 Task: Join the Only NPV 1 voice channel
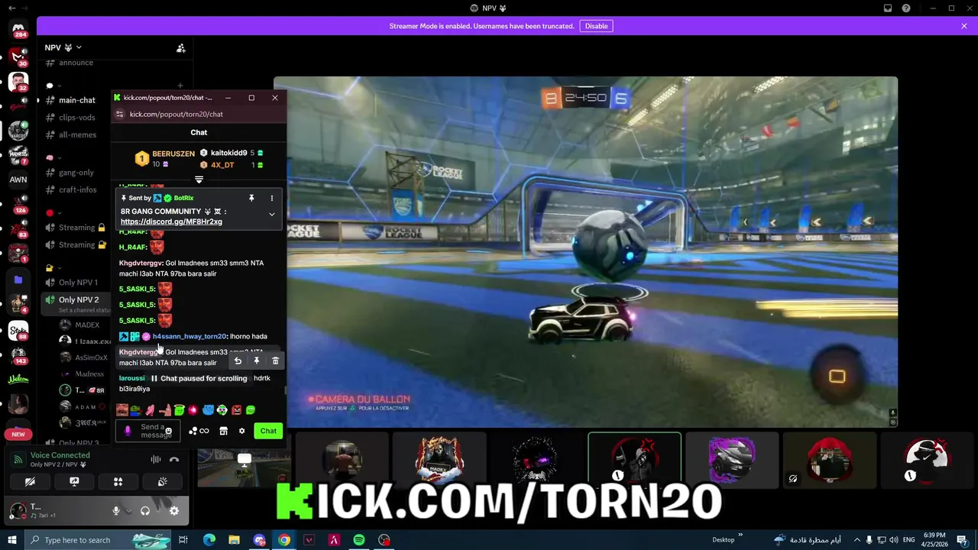pos(78,283)
